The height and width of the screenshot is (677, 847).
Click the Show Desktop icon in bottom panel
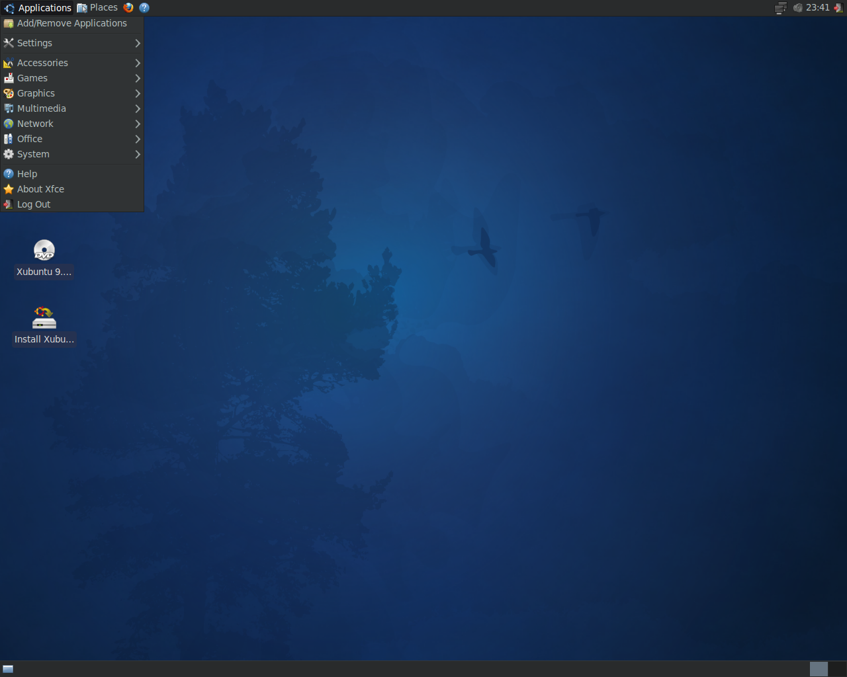pos(8,669)
